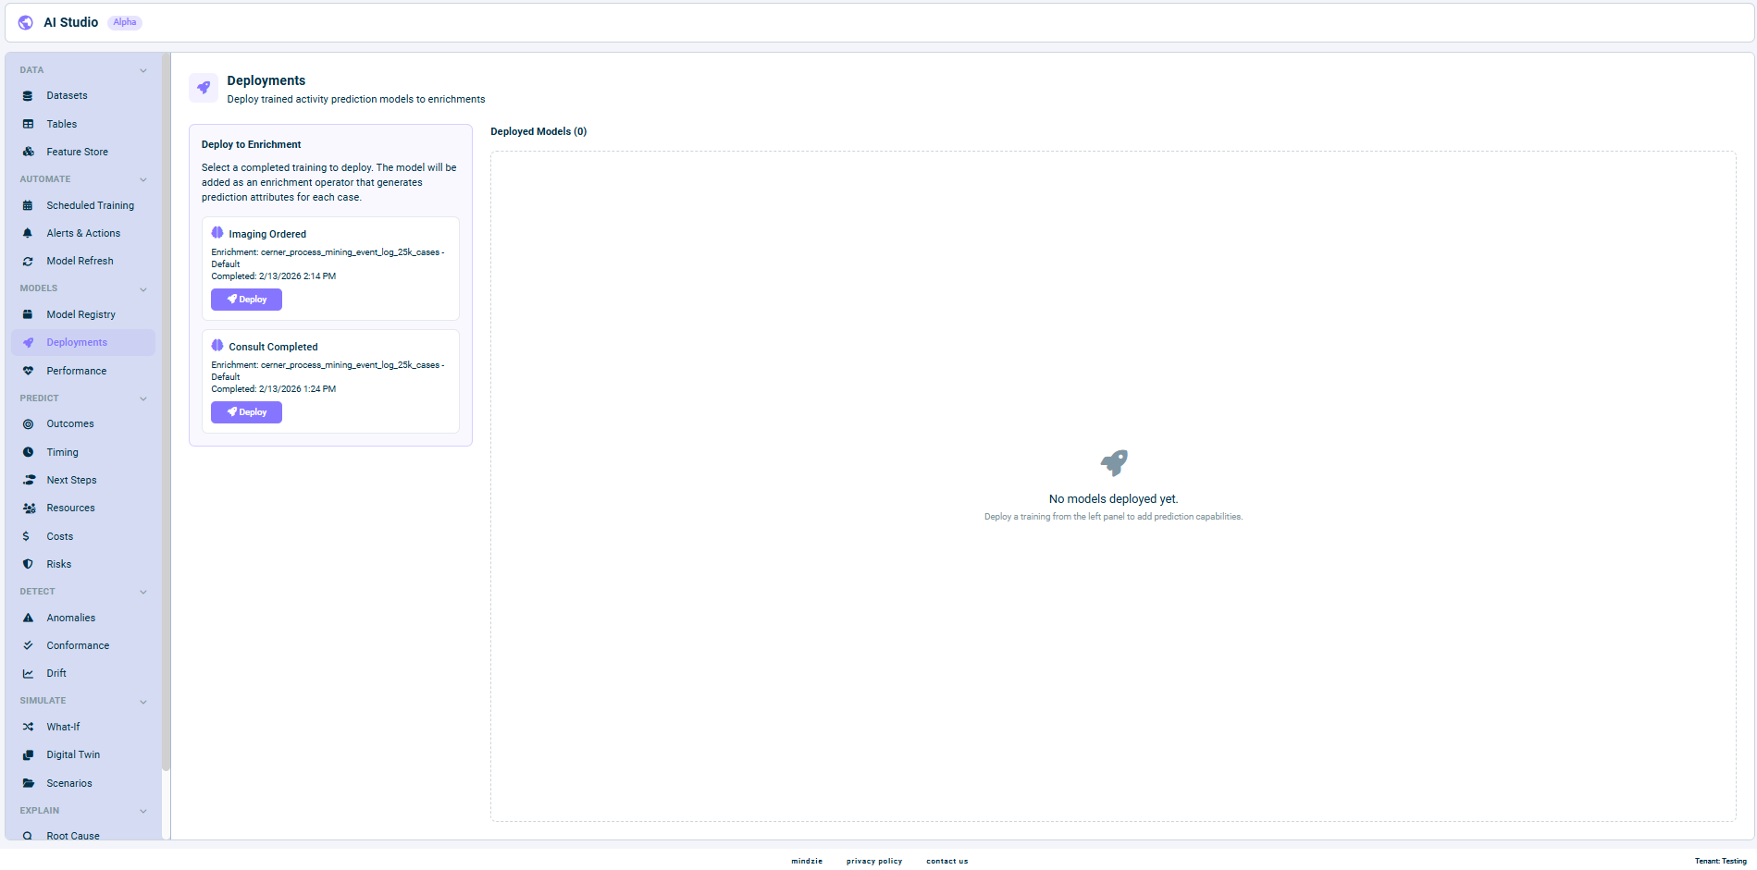Open the privacy policy footer link

874,861
